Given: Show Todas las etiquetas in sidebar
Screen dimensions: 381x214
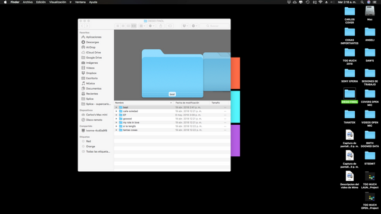Looking at the screenshot, I should (x=98, y=152).
